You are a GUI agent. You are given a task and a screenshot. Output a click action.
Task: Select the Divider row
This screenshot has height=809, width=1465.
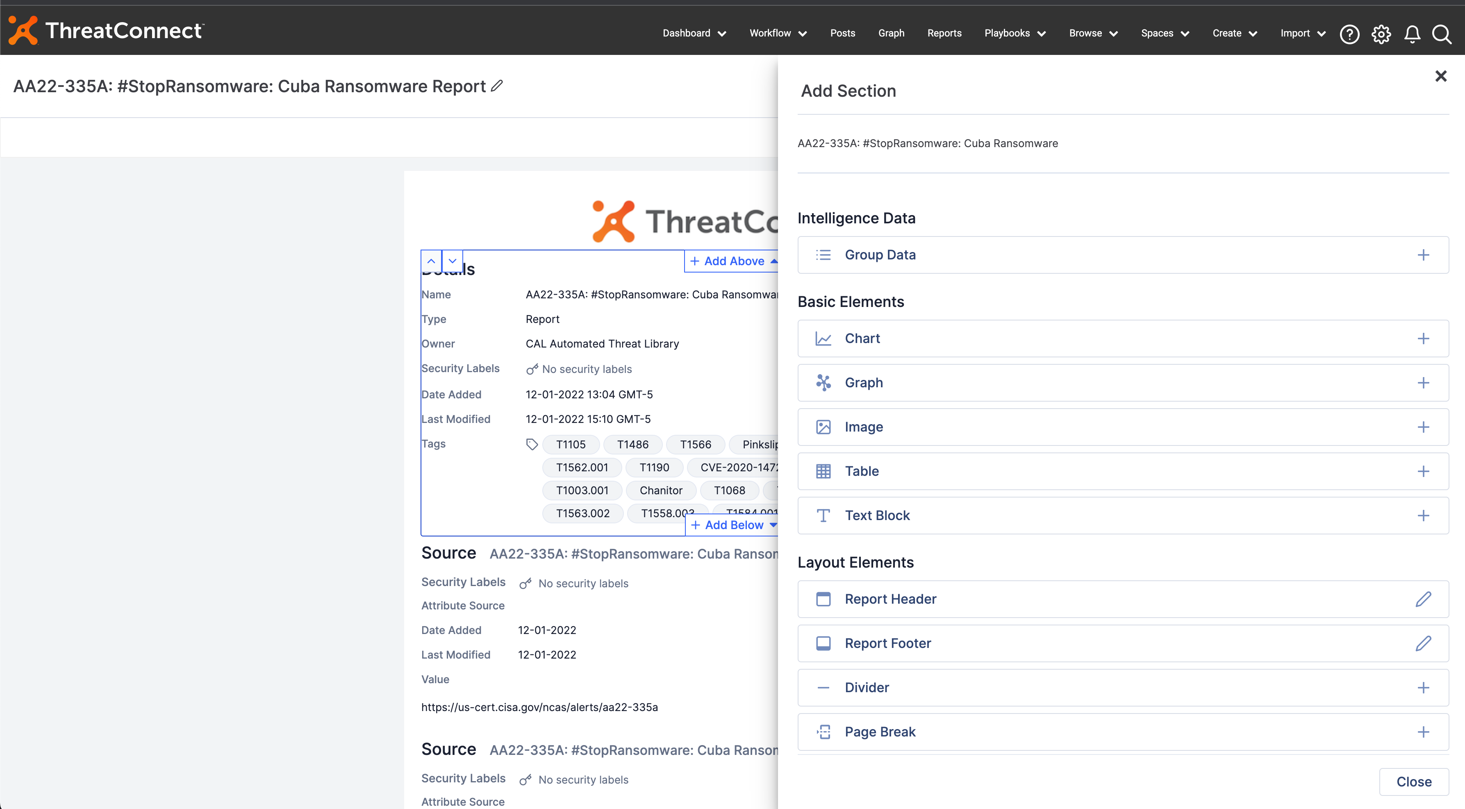1123,688
